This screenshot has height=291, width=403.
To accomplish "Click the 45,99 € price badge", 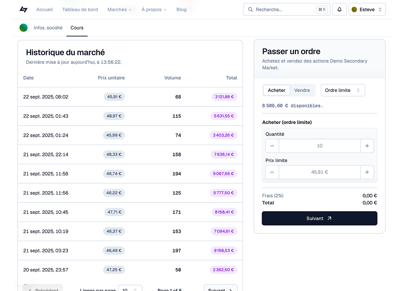I will [113, 135].
